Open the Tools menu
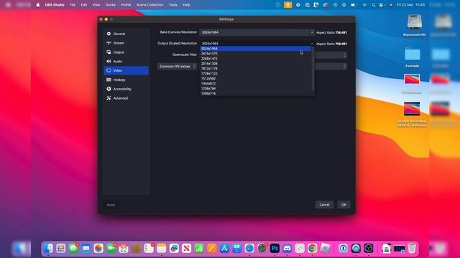This screenshot has height=258, width=460. 173,5
